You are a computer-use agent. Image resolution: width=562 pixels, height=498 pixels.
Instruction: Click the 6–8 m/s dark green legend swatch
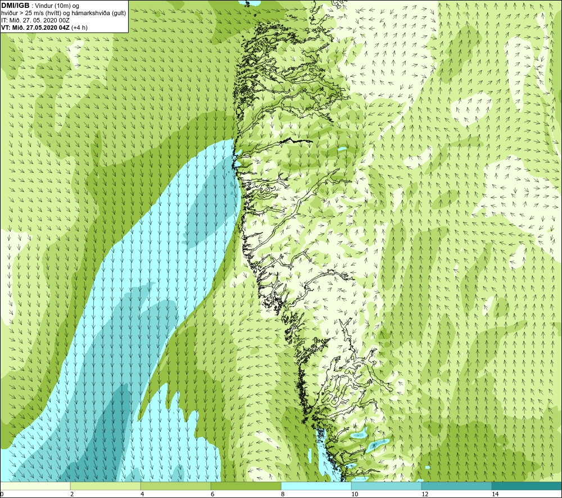pyautogui.click(x=246, y=486)
